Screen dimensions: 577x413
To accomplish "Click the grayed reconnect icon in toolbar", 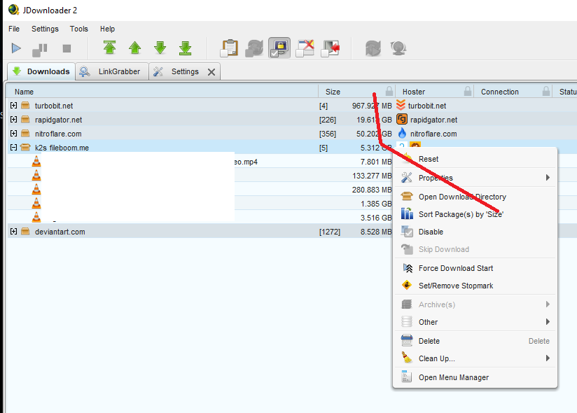I will [x=373, y=48].
